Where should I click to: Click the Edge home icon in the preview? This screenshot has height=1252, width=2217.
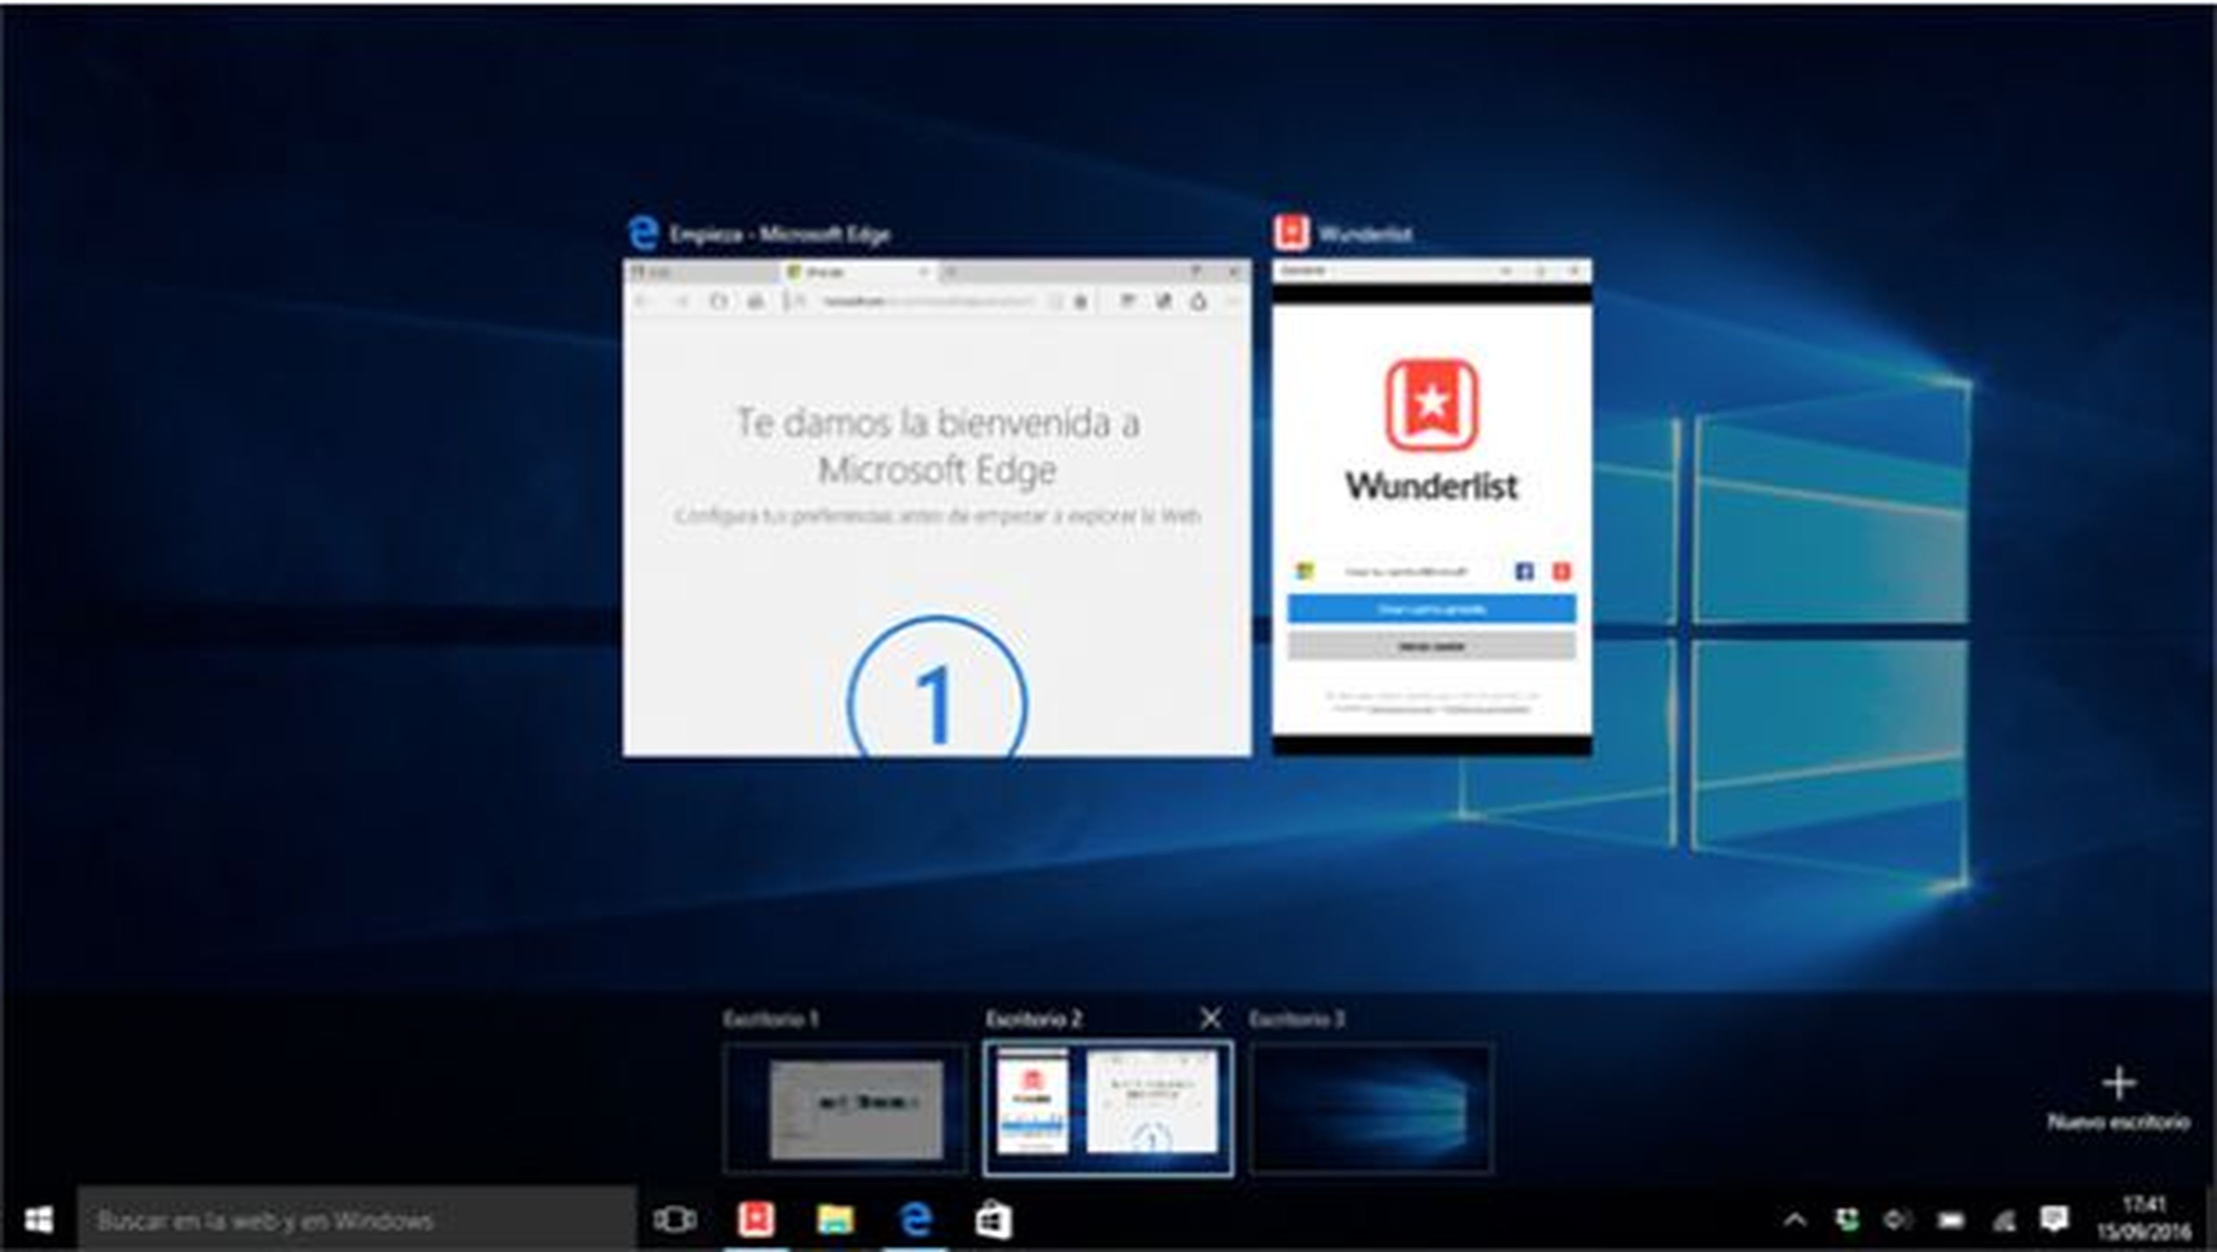[x=755, y=301]
